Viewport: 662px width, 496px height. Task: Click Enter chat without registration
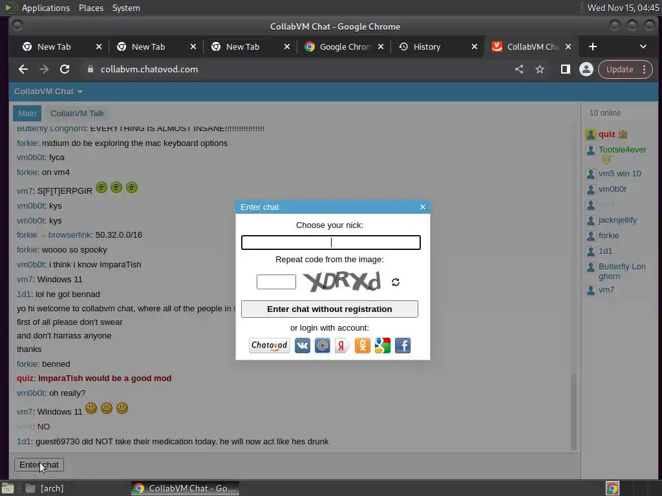coord(329,309)
